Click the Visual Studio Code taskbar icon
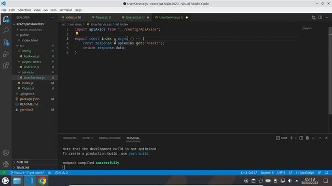Viewport: 332px width, 186px height. (x=30, y=181)
